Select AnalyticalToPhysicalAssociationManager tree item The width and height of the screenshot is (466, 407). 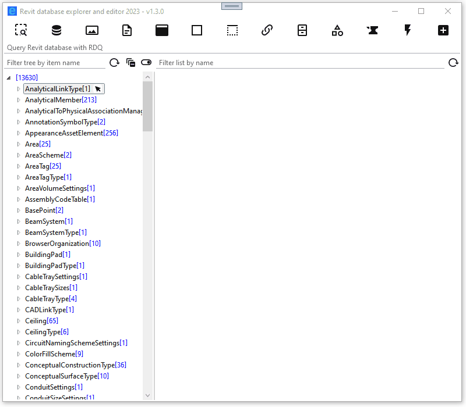(83, 111)
